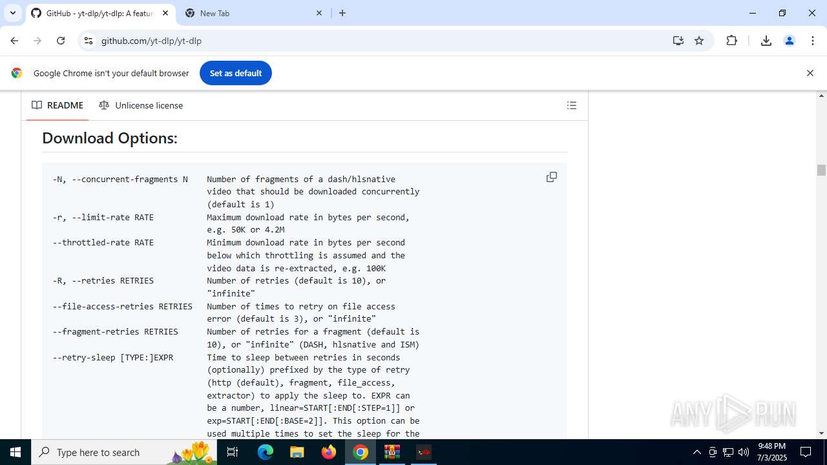
Task: Open Chrome downloads icon
Action: click(x=766, y=41)
